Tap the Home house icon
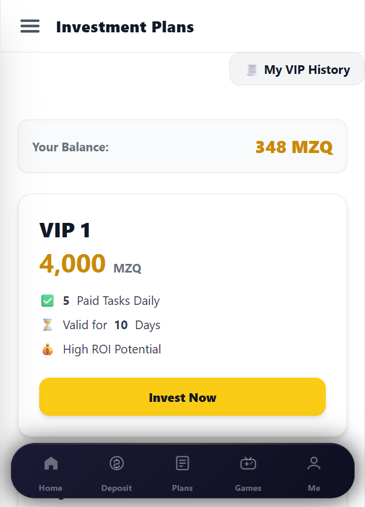Image resolution: width=365 pixels, height=507 pixels. click(x=51, y=463)
